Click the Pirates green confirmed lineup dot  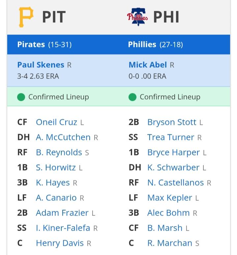click(21, 97)
